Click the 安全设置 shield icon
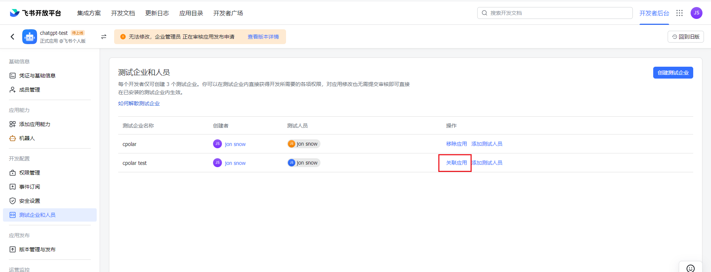Viewport: 711px width, 272px height. pyautogui.click(x=13, y=201)
